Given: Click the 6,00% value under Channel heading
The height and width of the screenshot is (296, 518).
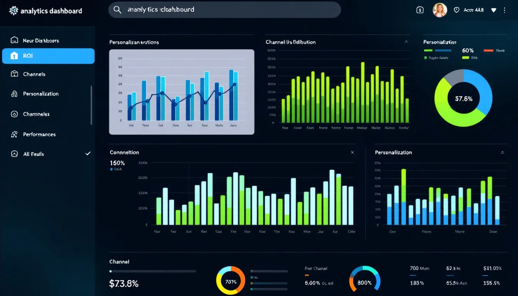Looking at the screenshot, I should (313, 283).
